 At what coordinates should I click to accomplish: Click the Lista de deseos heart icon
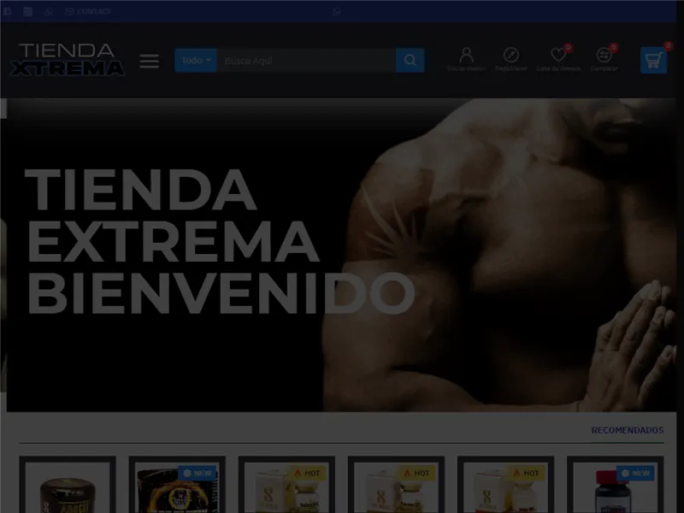557,53
